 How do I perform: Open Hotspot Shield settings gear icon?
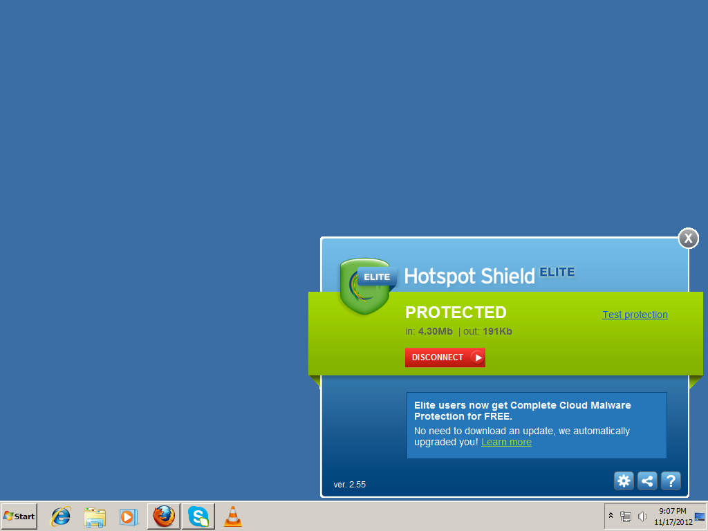(624, 481)
